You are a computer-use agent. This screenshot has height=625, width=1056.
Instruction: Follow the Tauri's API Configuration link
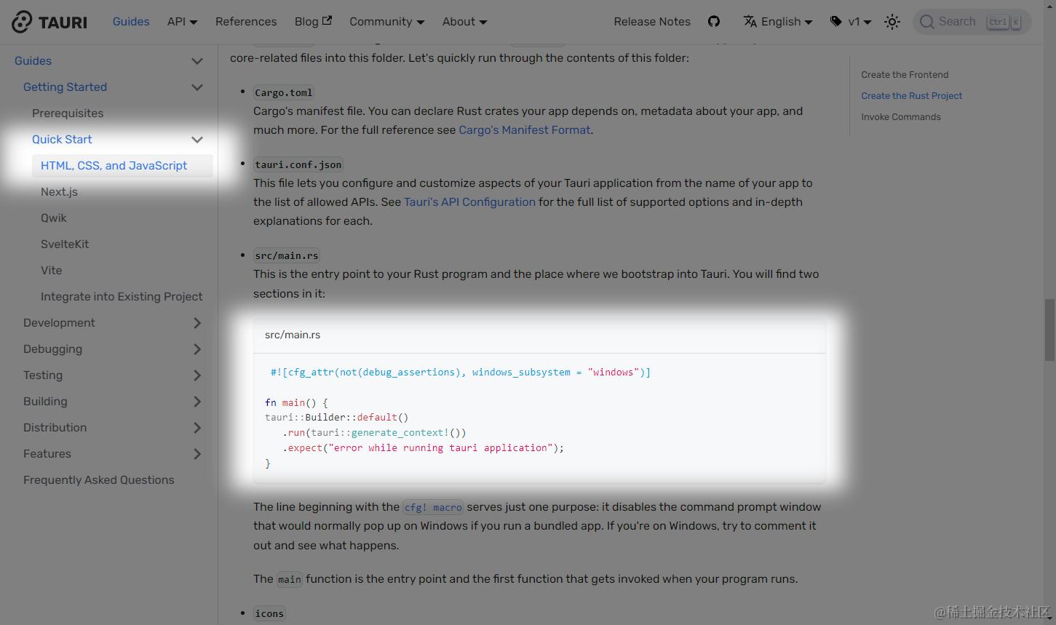[469, 202]
